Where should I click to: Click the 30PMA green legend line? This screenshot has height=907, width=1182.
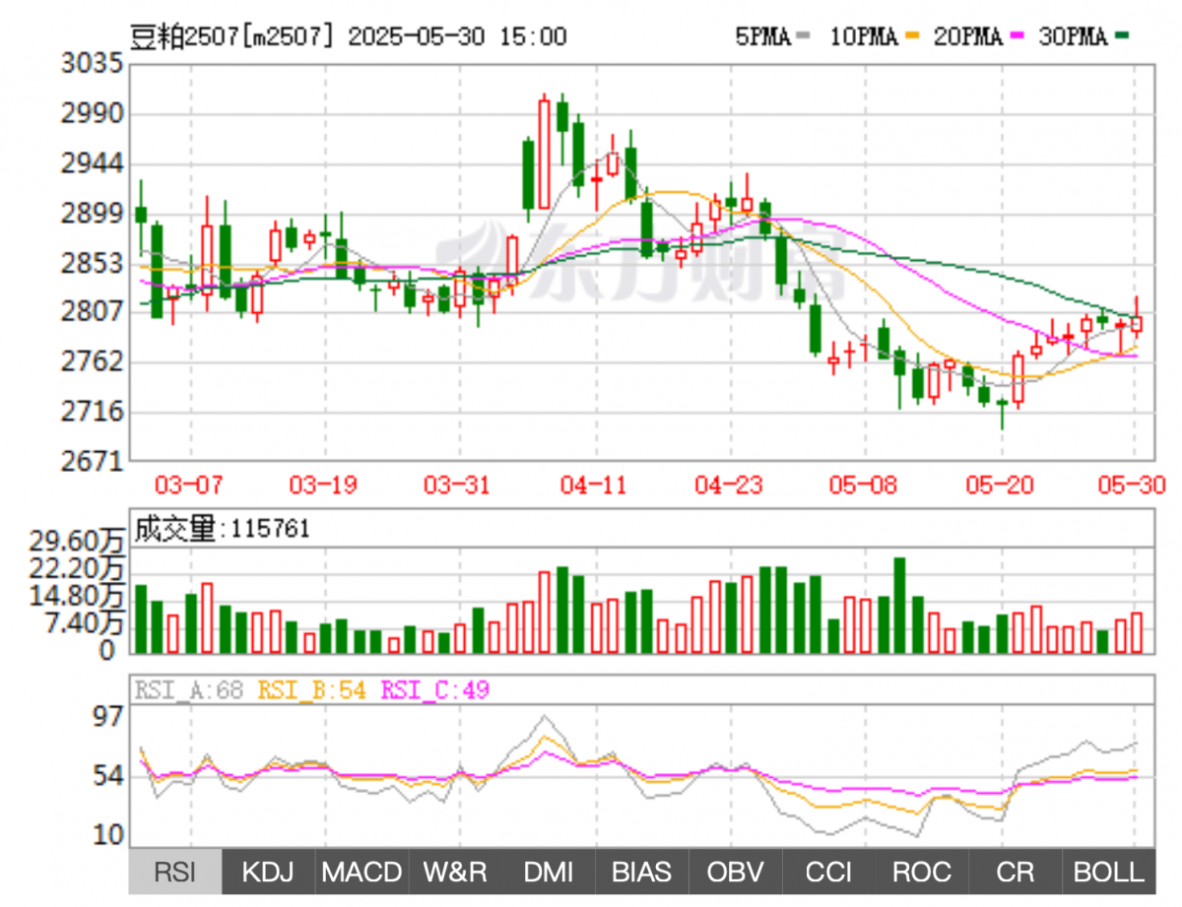[x=1122, y=37]
